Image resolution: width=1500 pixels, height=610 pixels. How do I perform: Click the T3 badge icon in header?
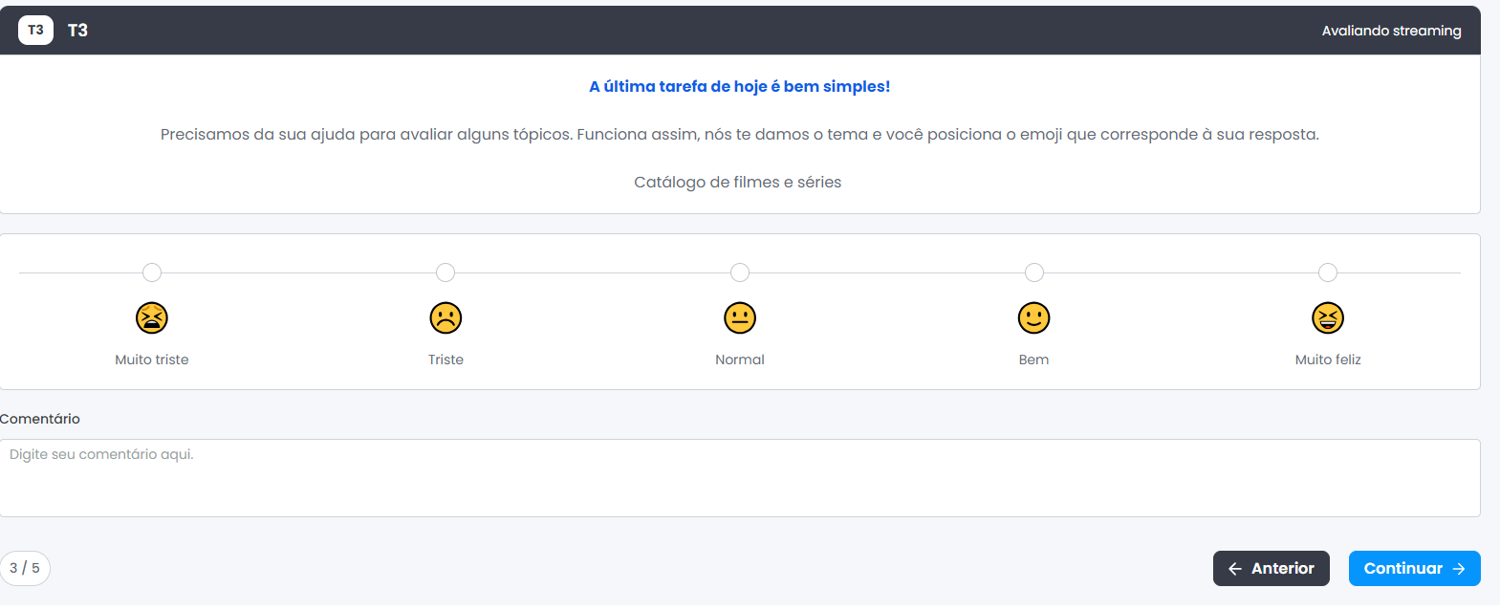coord(35,30)
